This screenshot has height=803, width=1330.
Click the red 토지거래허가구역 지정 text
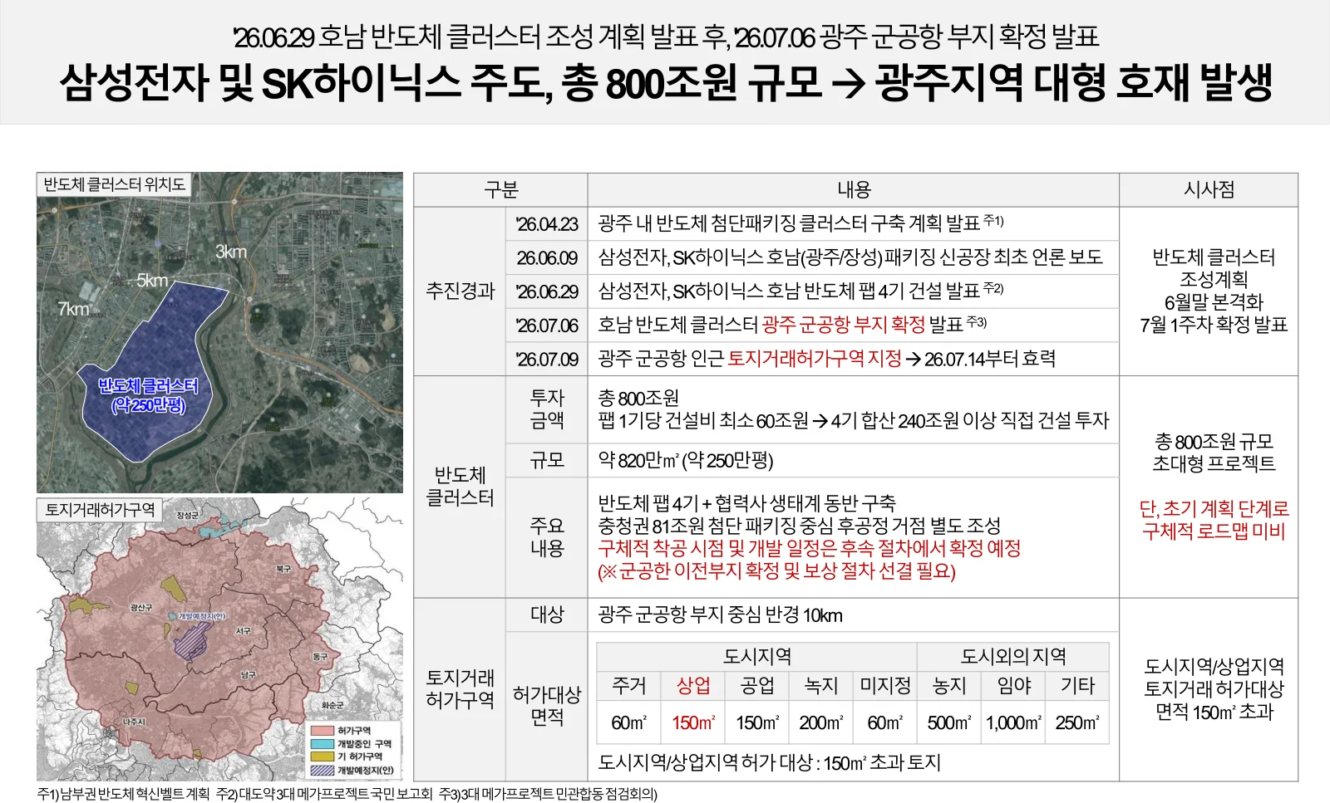[815, 359]
